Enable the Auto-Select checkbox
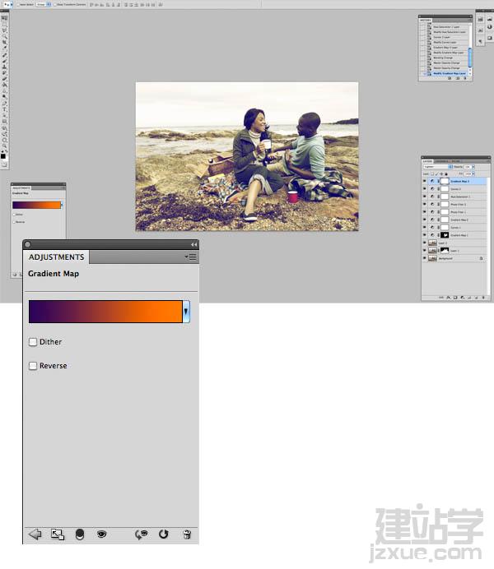Image resolution: width=494 pixels, height=569 pixels. pyautogui.click(x=18, y=5)
